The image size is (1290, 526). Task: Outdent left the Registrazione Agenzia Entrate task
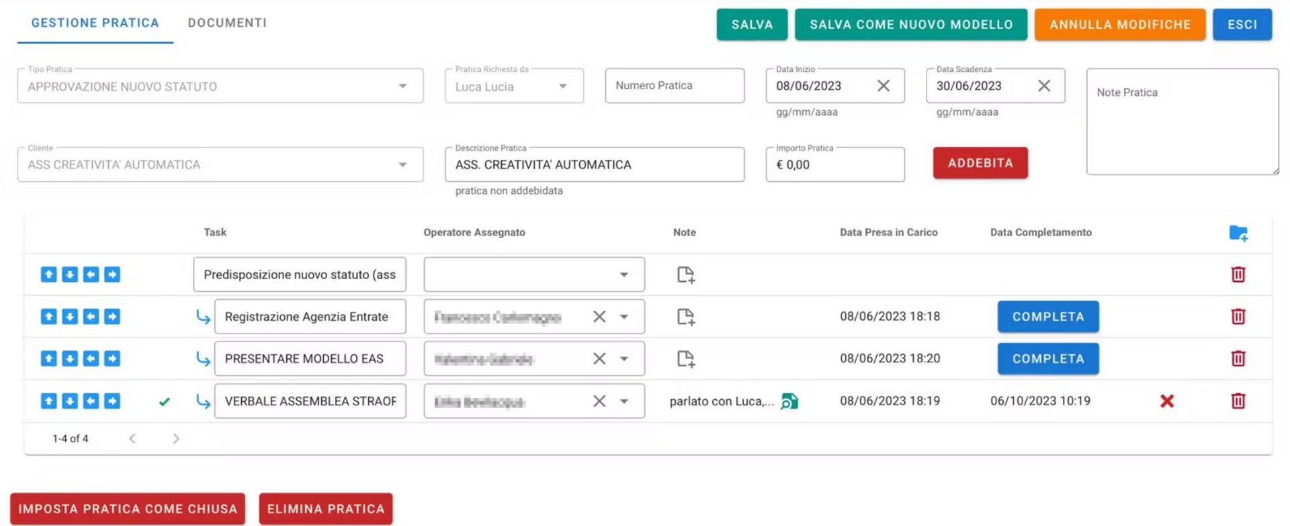pyautogui.click(x=91, y=317)
